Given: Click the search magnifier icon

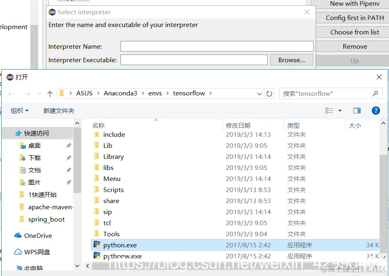Looking at the screenshot, I should pos(375,94).
